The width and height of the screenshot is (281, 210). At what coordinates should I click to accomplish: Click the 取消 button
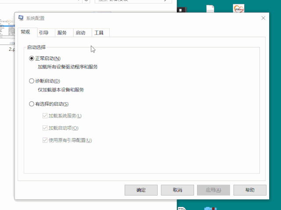[177, 190]
